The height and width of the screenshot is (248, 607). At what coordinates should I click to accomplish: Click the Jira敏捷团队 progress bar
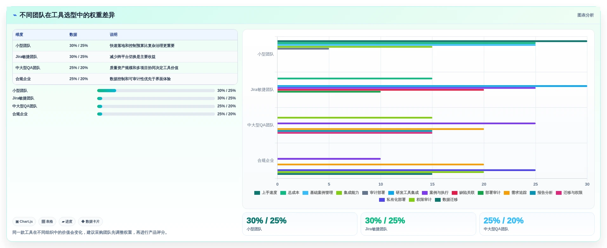click(x=156, y=99)
